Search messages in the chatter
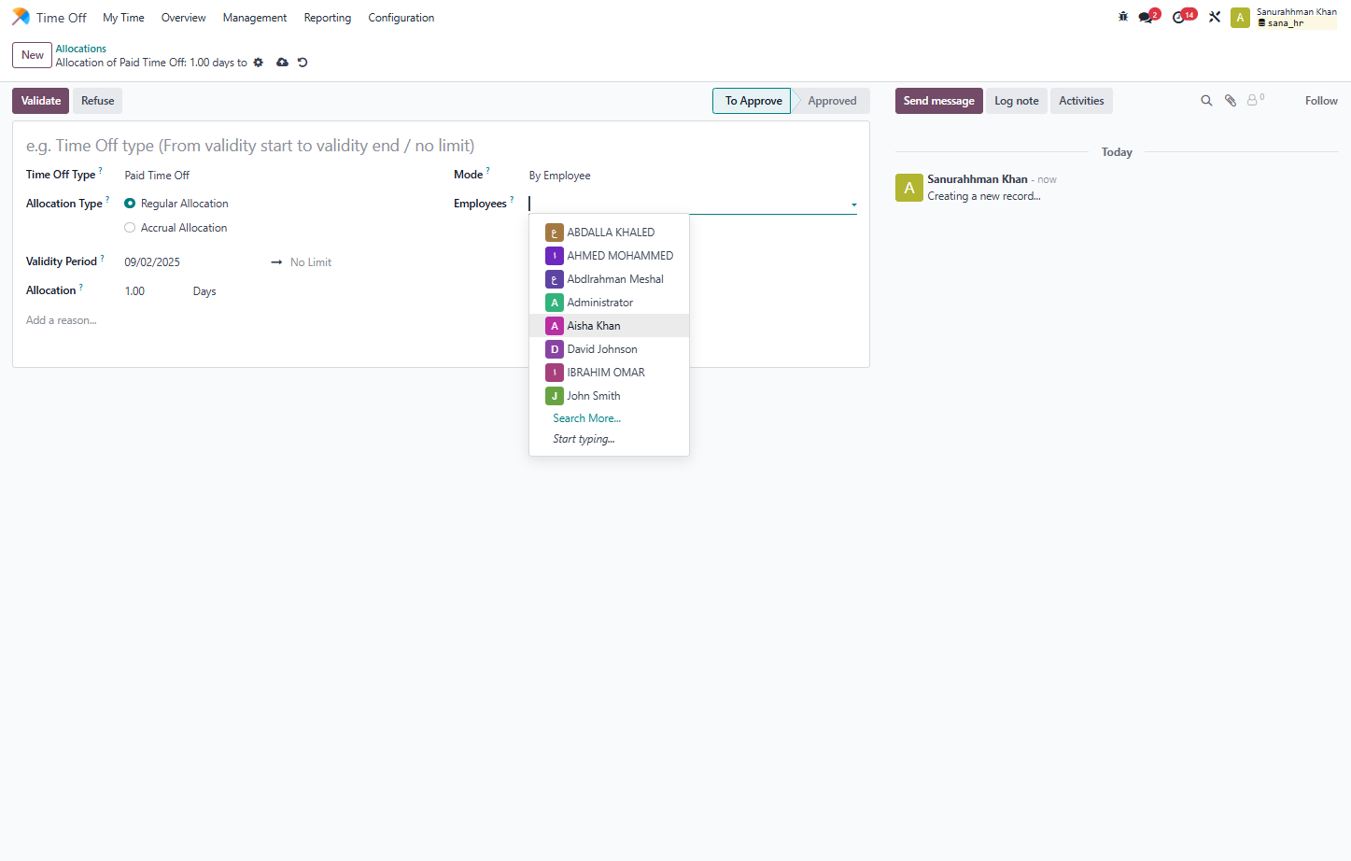 (1206, 101)
